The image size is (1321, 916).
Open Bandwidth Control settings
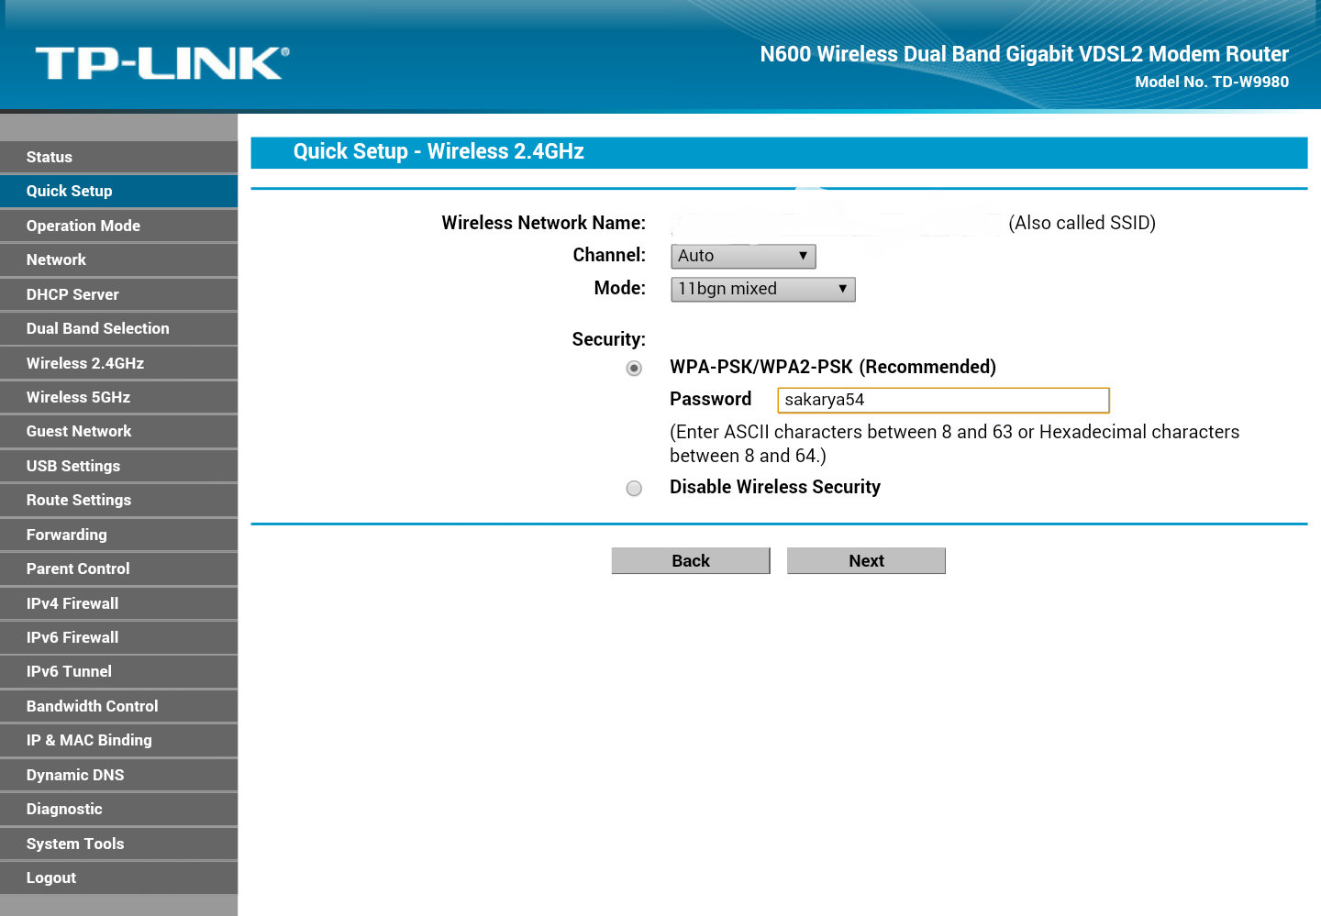pyautogui.click(x=118, y=706)
